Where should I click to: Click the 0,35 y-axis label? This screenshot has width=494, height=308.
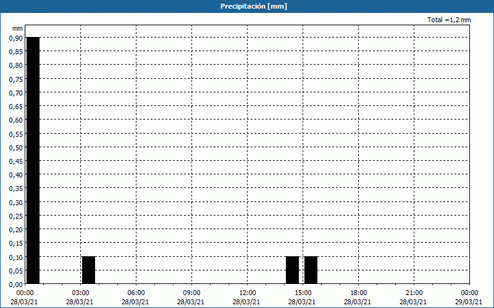[x=16, y=188]
